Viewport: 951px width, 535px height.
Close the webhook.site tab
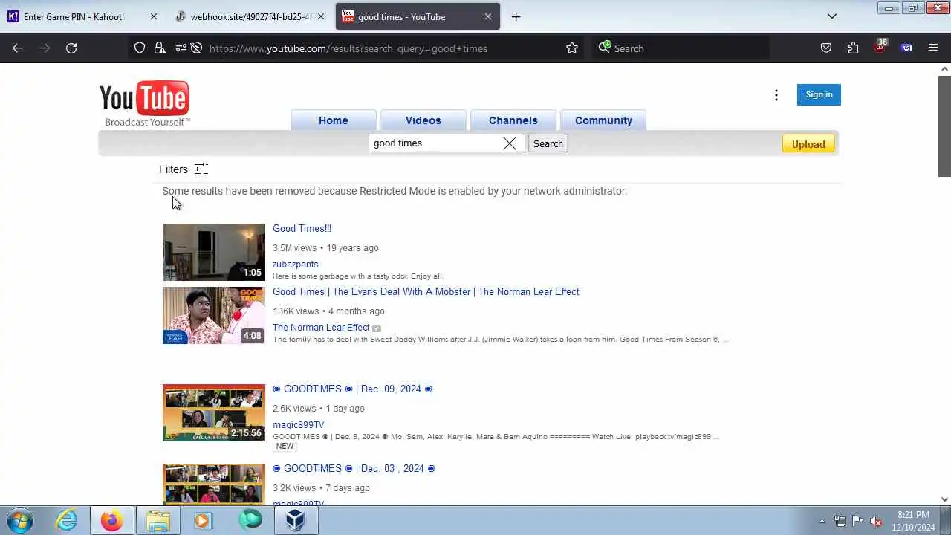(321, 17)
